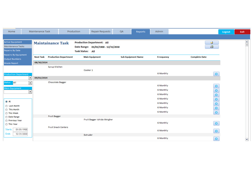Click the Logout button
Image resolution: width=252 pixels, height=189 pixels.
coord(226,32)
